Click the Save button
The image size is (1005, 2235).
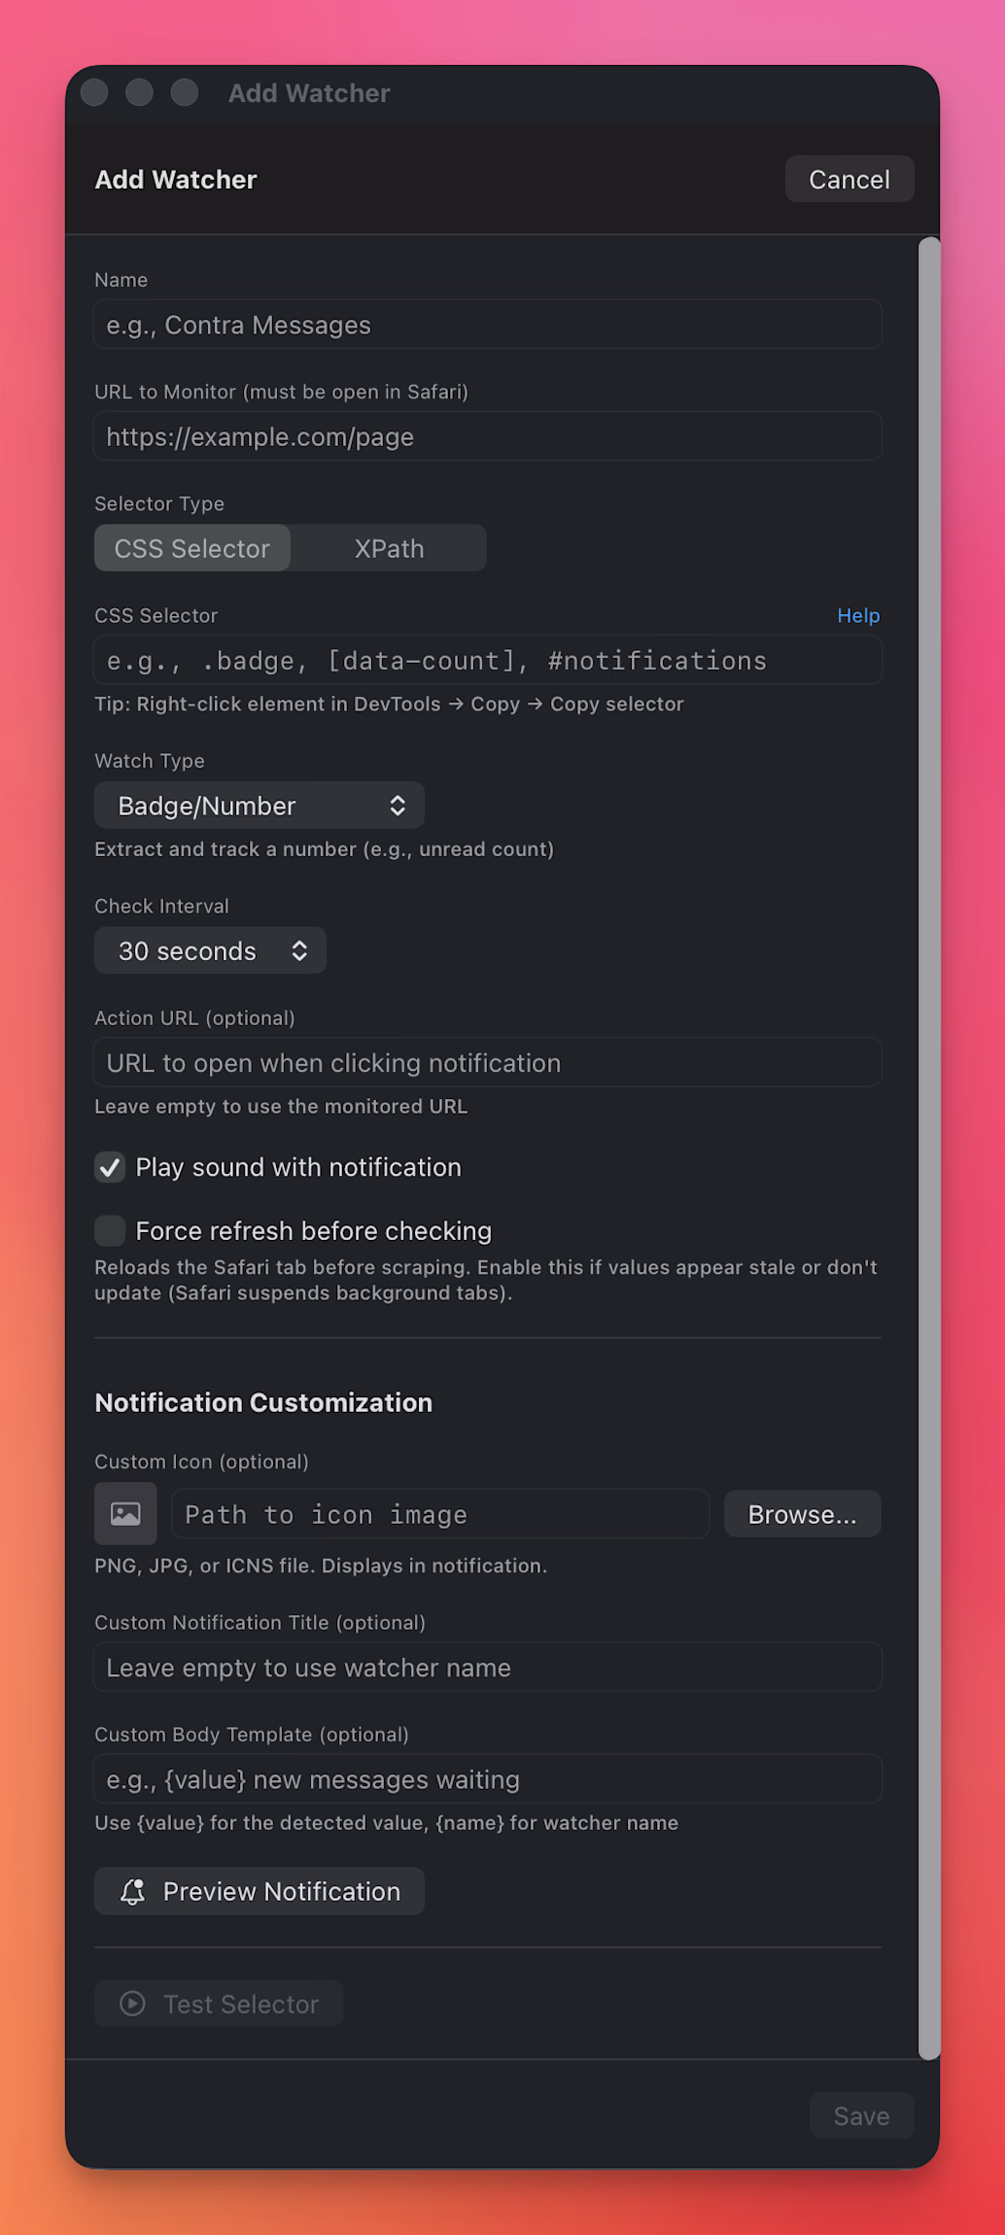tap(861, 2115)
